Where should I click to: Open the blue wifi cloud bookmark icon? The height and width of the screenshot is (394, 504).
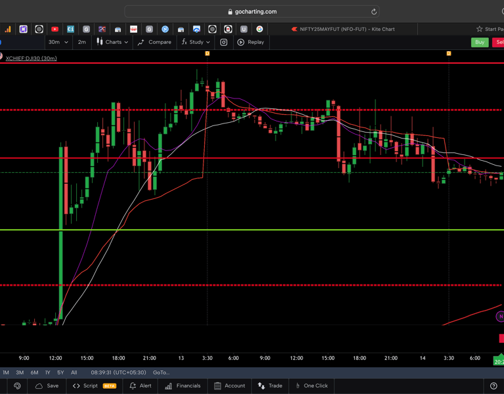pos(196,30)
